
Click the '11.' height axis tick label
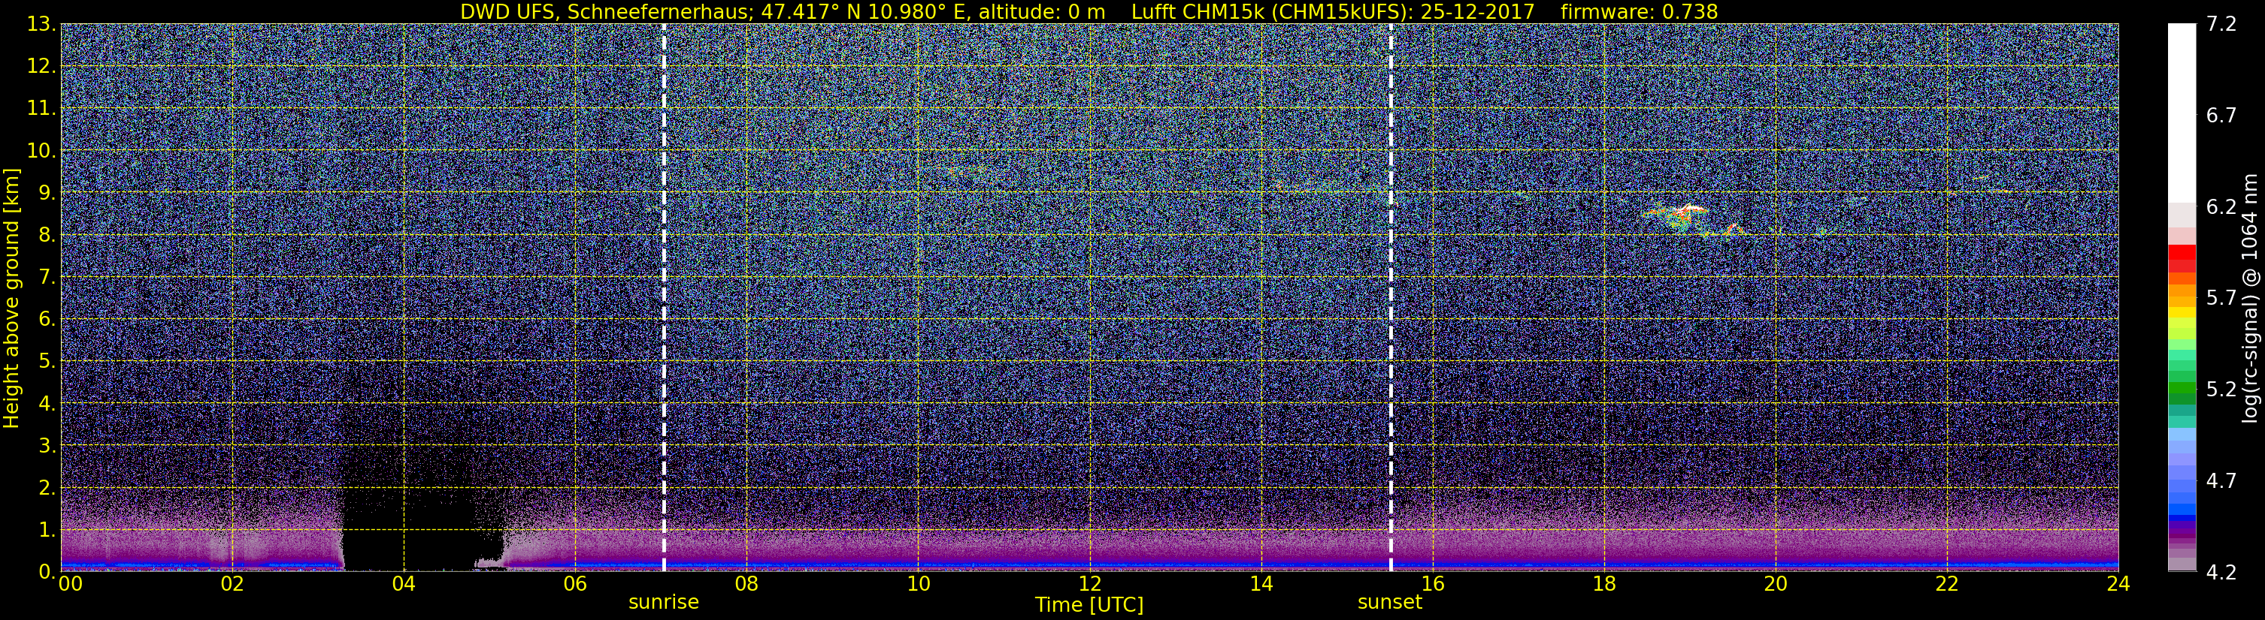(41, 109)
